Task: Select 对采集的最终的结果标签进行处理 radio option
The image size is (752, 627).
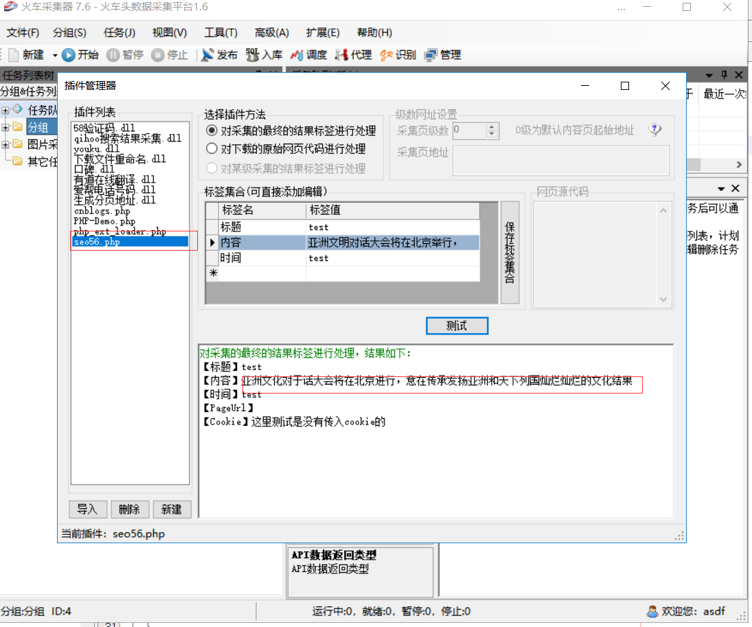Action: coord(212,130)
